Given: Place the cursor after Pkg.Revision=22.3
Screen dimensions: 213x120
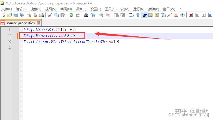Looking at the screenshot, I should pos(76,36).
